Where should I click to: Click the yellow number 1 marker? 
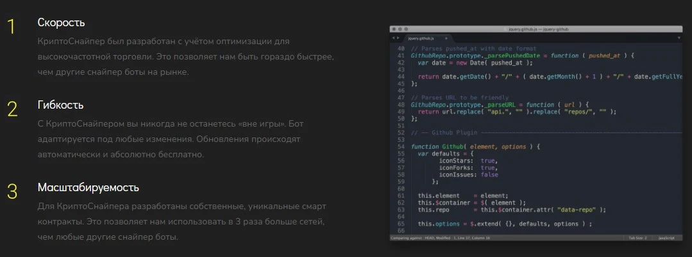[x=12, y=27]
